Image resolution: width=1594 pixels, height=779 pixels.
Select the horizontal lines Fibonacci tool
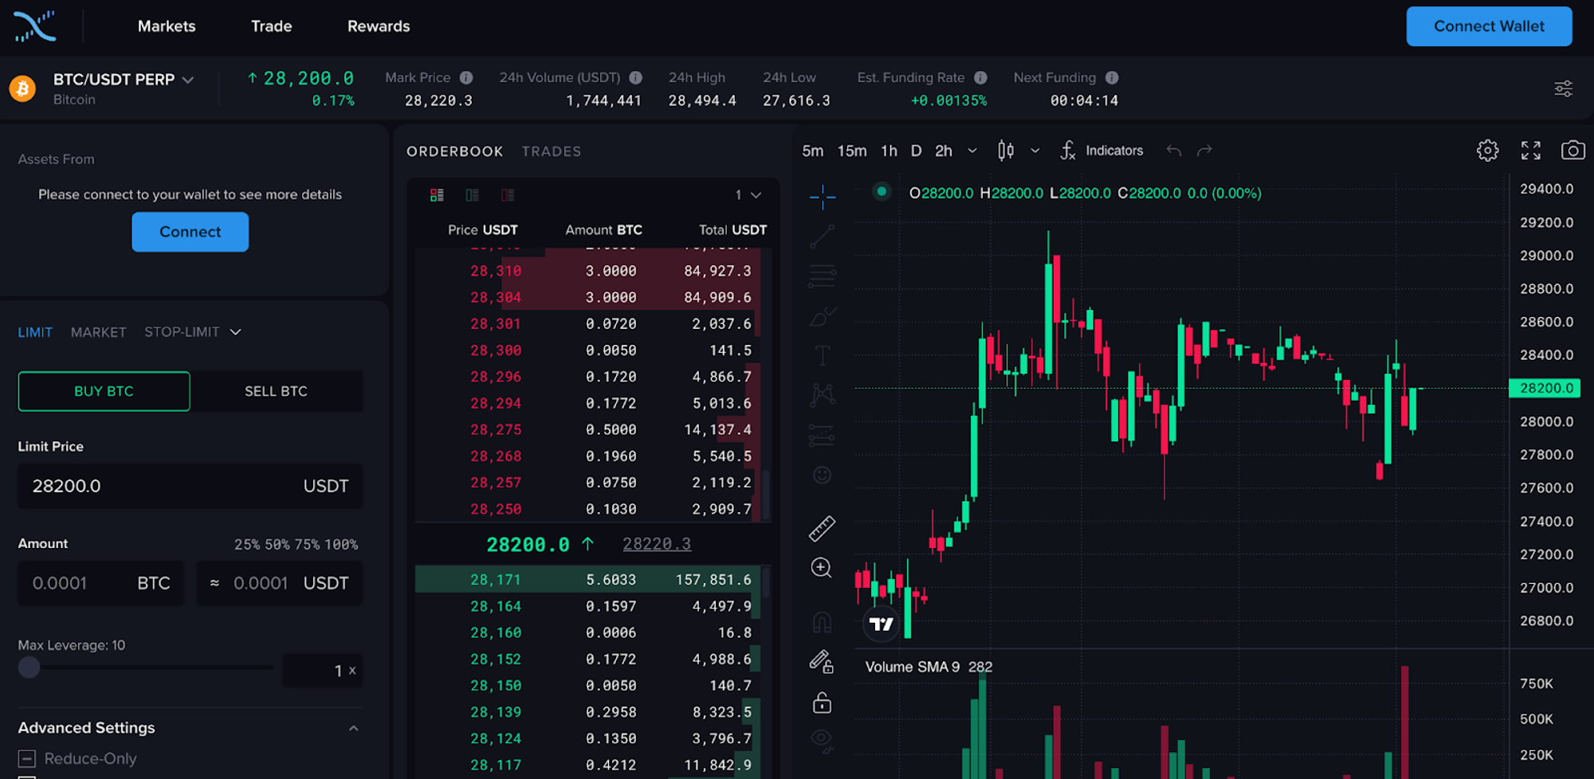[822, 276]
